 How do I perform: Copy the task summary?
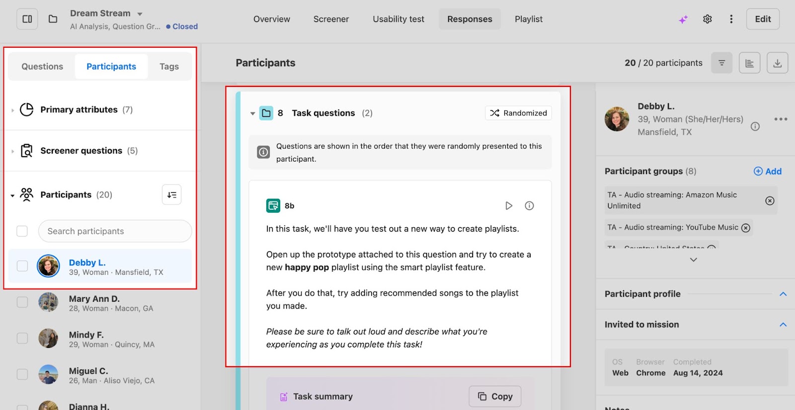[495, 397]
